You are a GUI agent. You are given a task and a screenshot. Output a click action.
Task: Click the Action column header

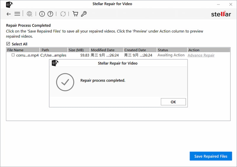point(209,50)
